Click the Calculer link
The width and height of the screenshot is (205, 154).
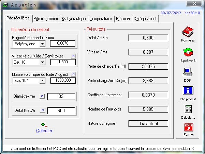(x=44, y=131)
